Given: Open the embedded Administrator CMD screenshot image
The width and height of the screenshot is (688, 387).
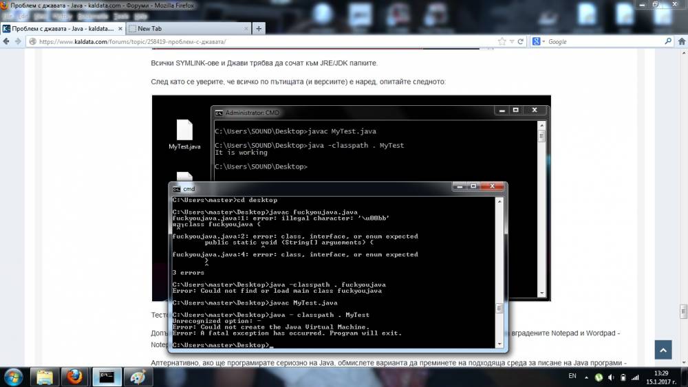Looking at the screenshot, I should pos(351,198).
